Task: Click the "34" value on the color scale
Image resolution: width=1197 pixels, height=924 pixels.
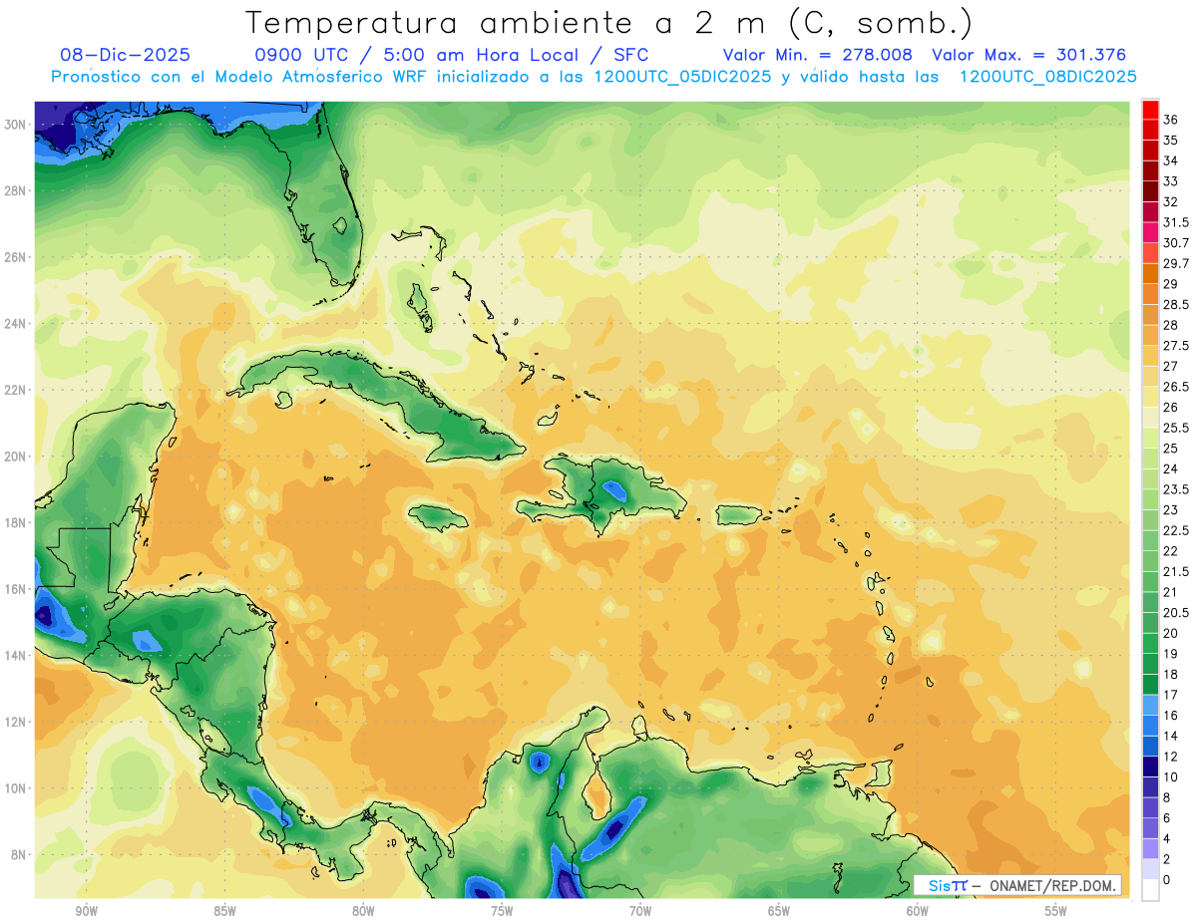Action: pos(1170,160)
